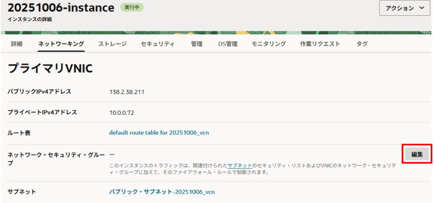This screenshot has height=203, width=434.
Task: Click the private IPv4 address 10.0.0.72
Action: (122, 112)
